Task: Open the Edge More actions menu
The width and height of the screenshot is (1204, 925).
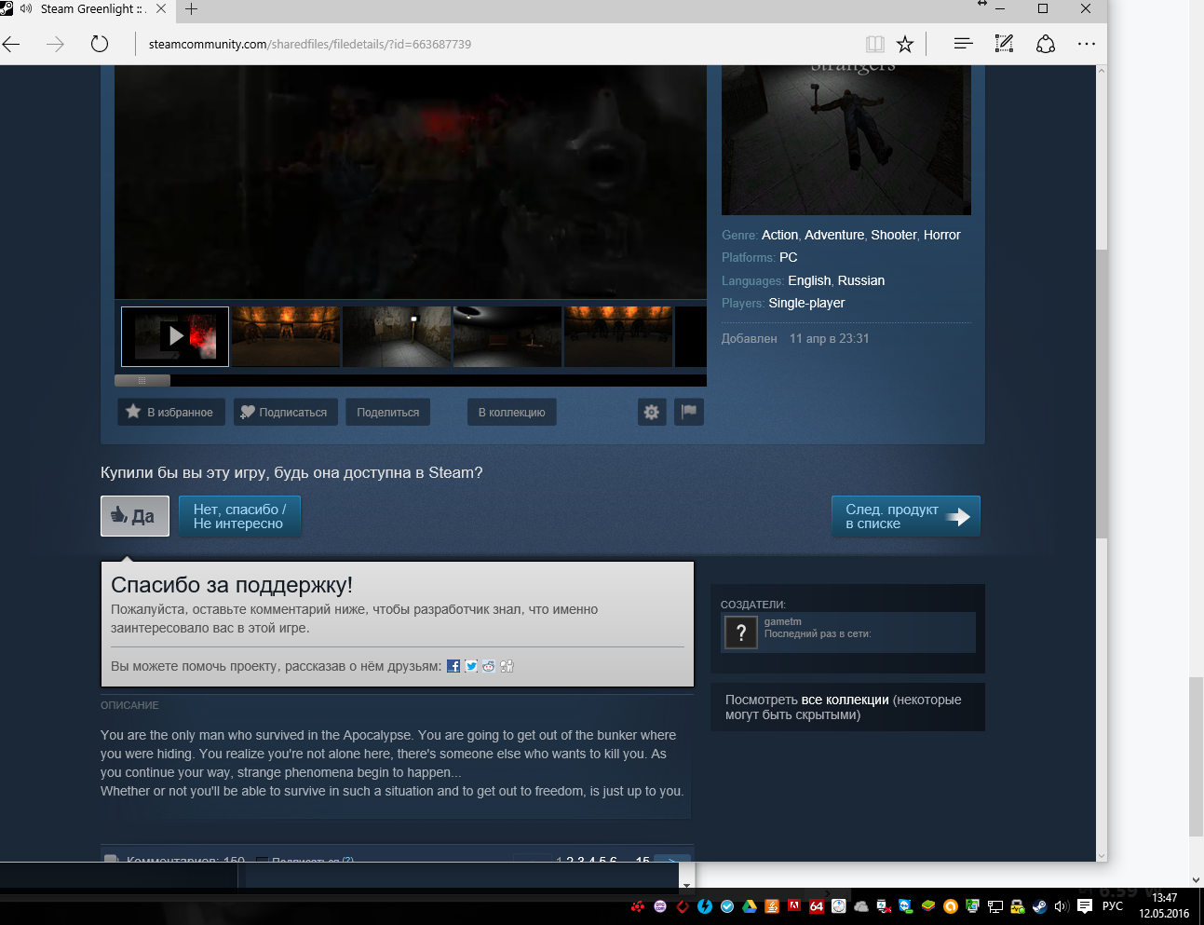Action: [x=1087, y=44]
